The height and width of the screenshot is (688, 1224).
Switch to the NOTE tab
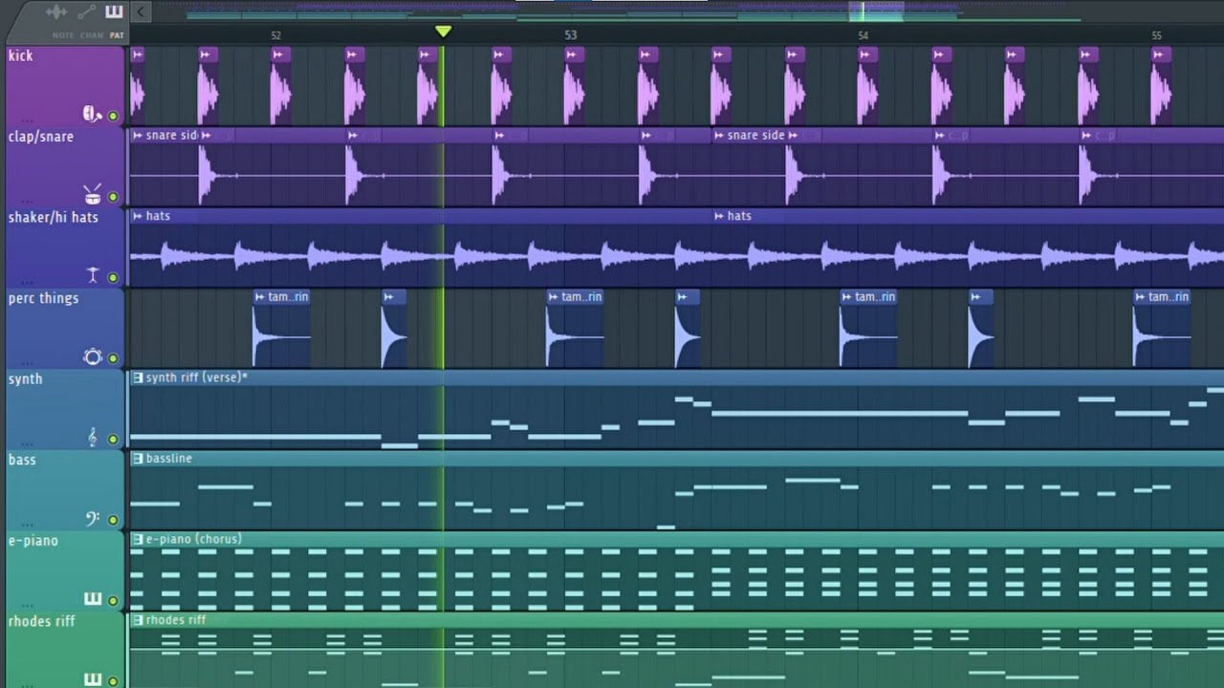tap(63, 35)
